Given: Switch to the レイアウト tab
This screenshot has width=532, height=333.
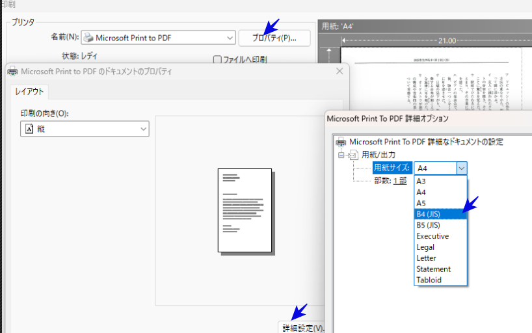Looking at the screenshot, I should pos(29,91).
